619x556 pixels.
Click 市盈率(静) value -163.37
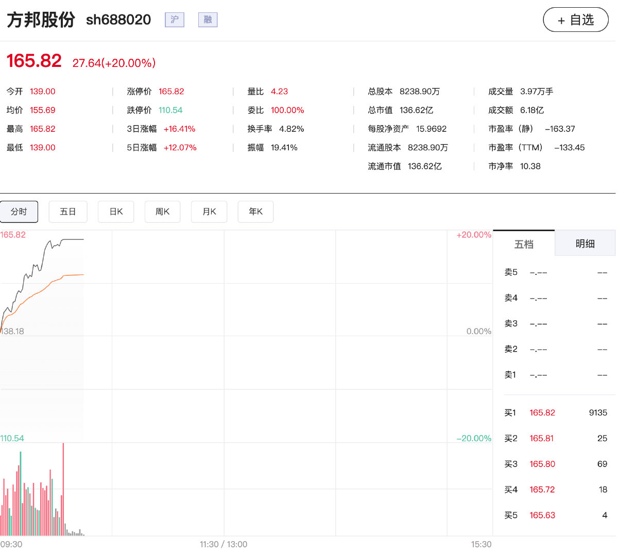pyautogui.click(x=560, y=129)
